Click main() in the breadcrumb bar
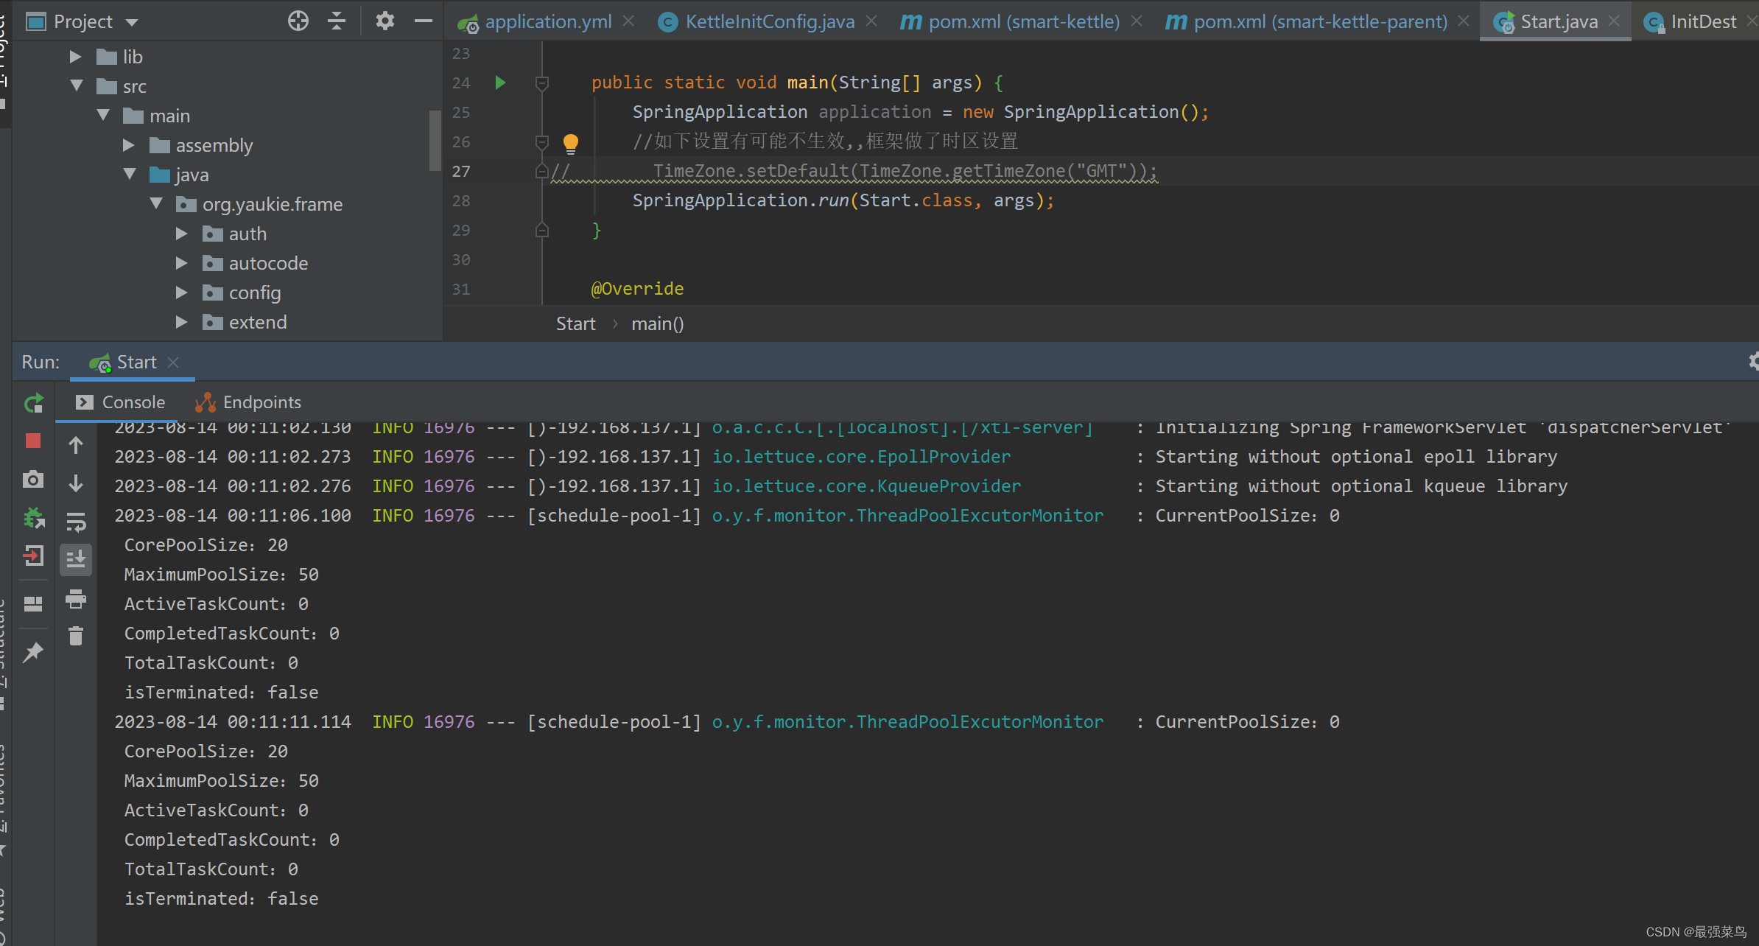This screenshot has height=946, width=1759. 657,324
